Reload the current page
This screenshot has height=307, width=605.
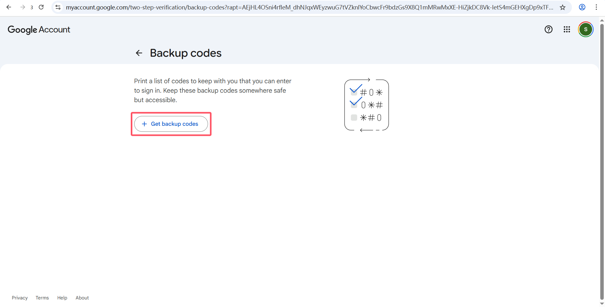pyautogui.click(x=41, y=7)
